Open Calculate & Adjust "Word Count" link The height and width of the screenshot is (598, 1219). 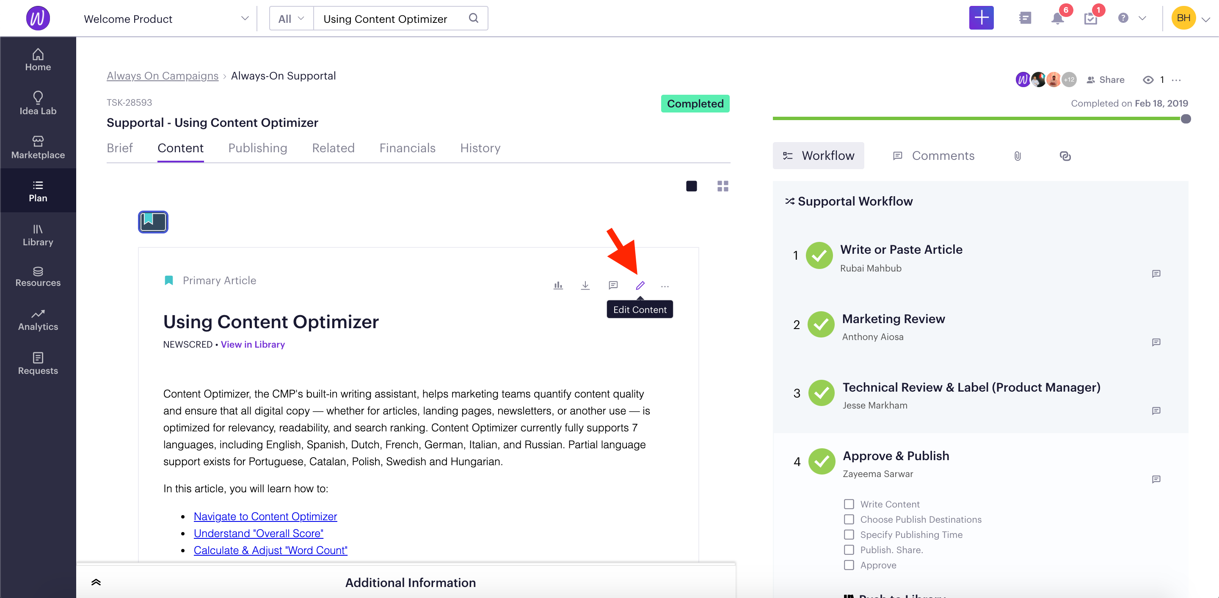click(270, 550)
